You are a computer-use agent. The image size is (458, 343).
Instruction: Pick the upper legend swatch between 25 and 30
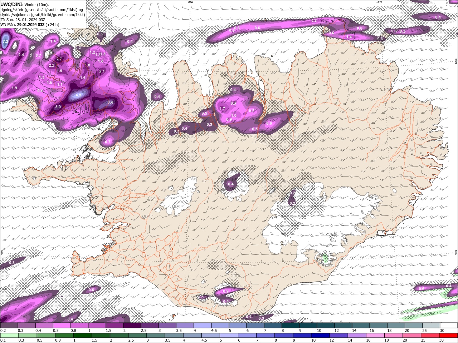pos(431,325)
